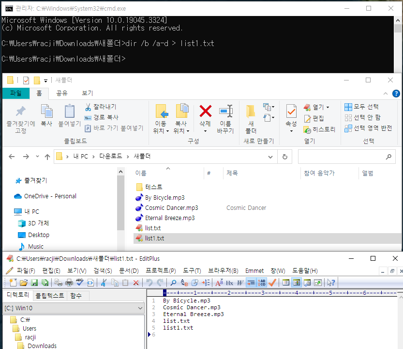Switch to 공유 ribbon tab

coord(62,93)
